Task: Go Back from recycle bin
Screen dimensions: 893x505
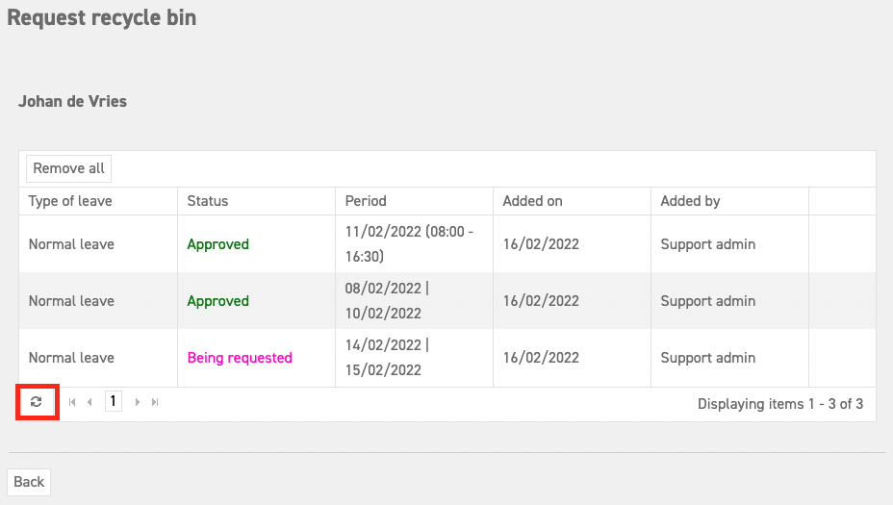Action: click(x=29, y=482)
